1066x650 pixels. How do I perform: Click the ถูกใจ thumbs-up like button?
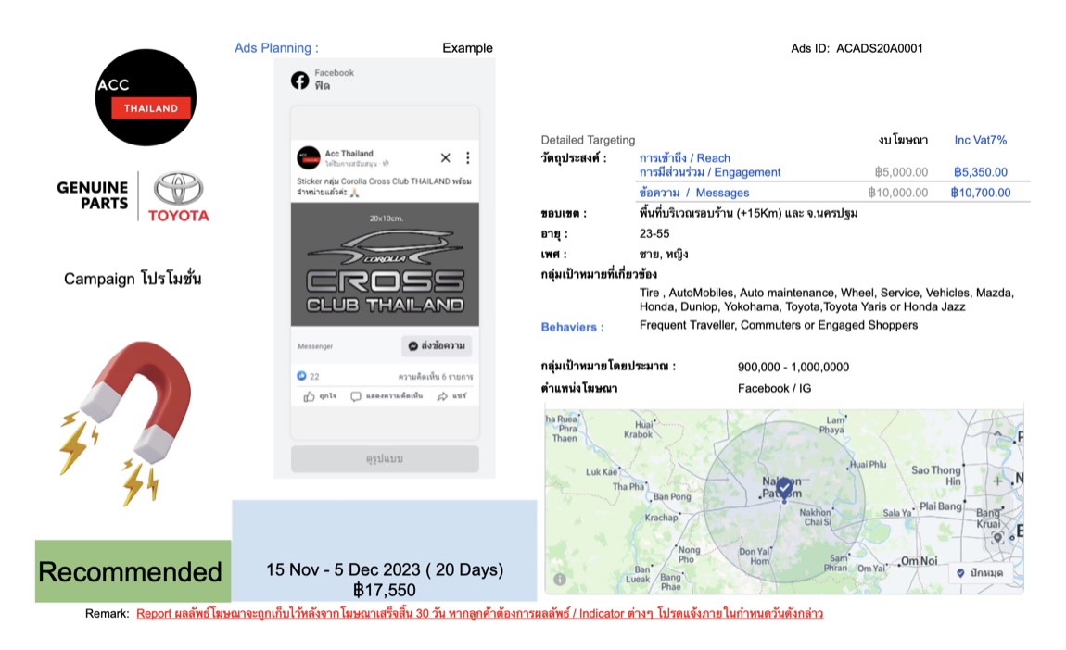[320, 396]
